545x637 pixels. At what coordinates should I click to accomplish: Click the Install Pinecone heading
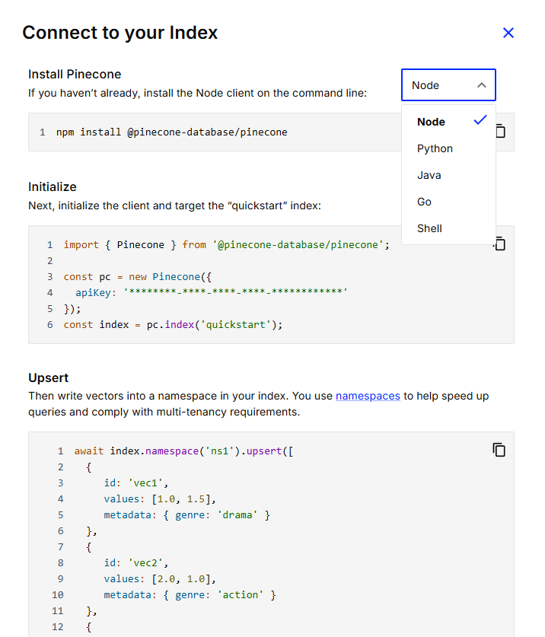pyautogui.click(x=75, y=75)
